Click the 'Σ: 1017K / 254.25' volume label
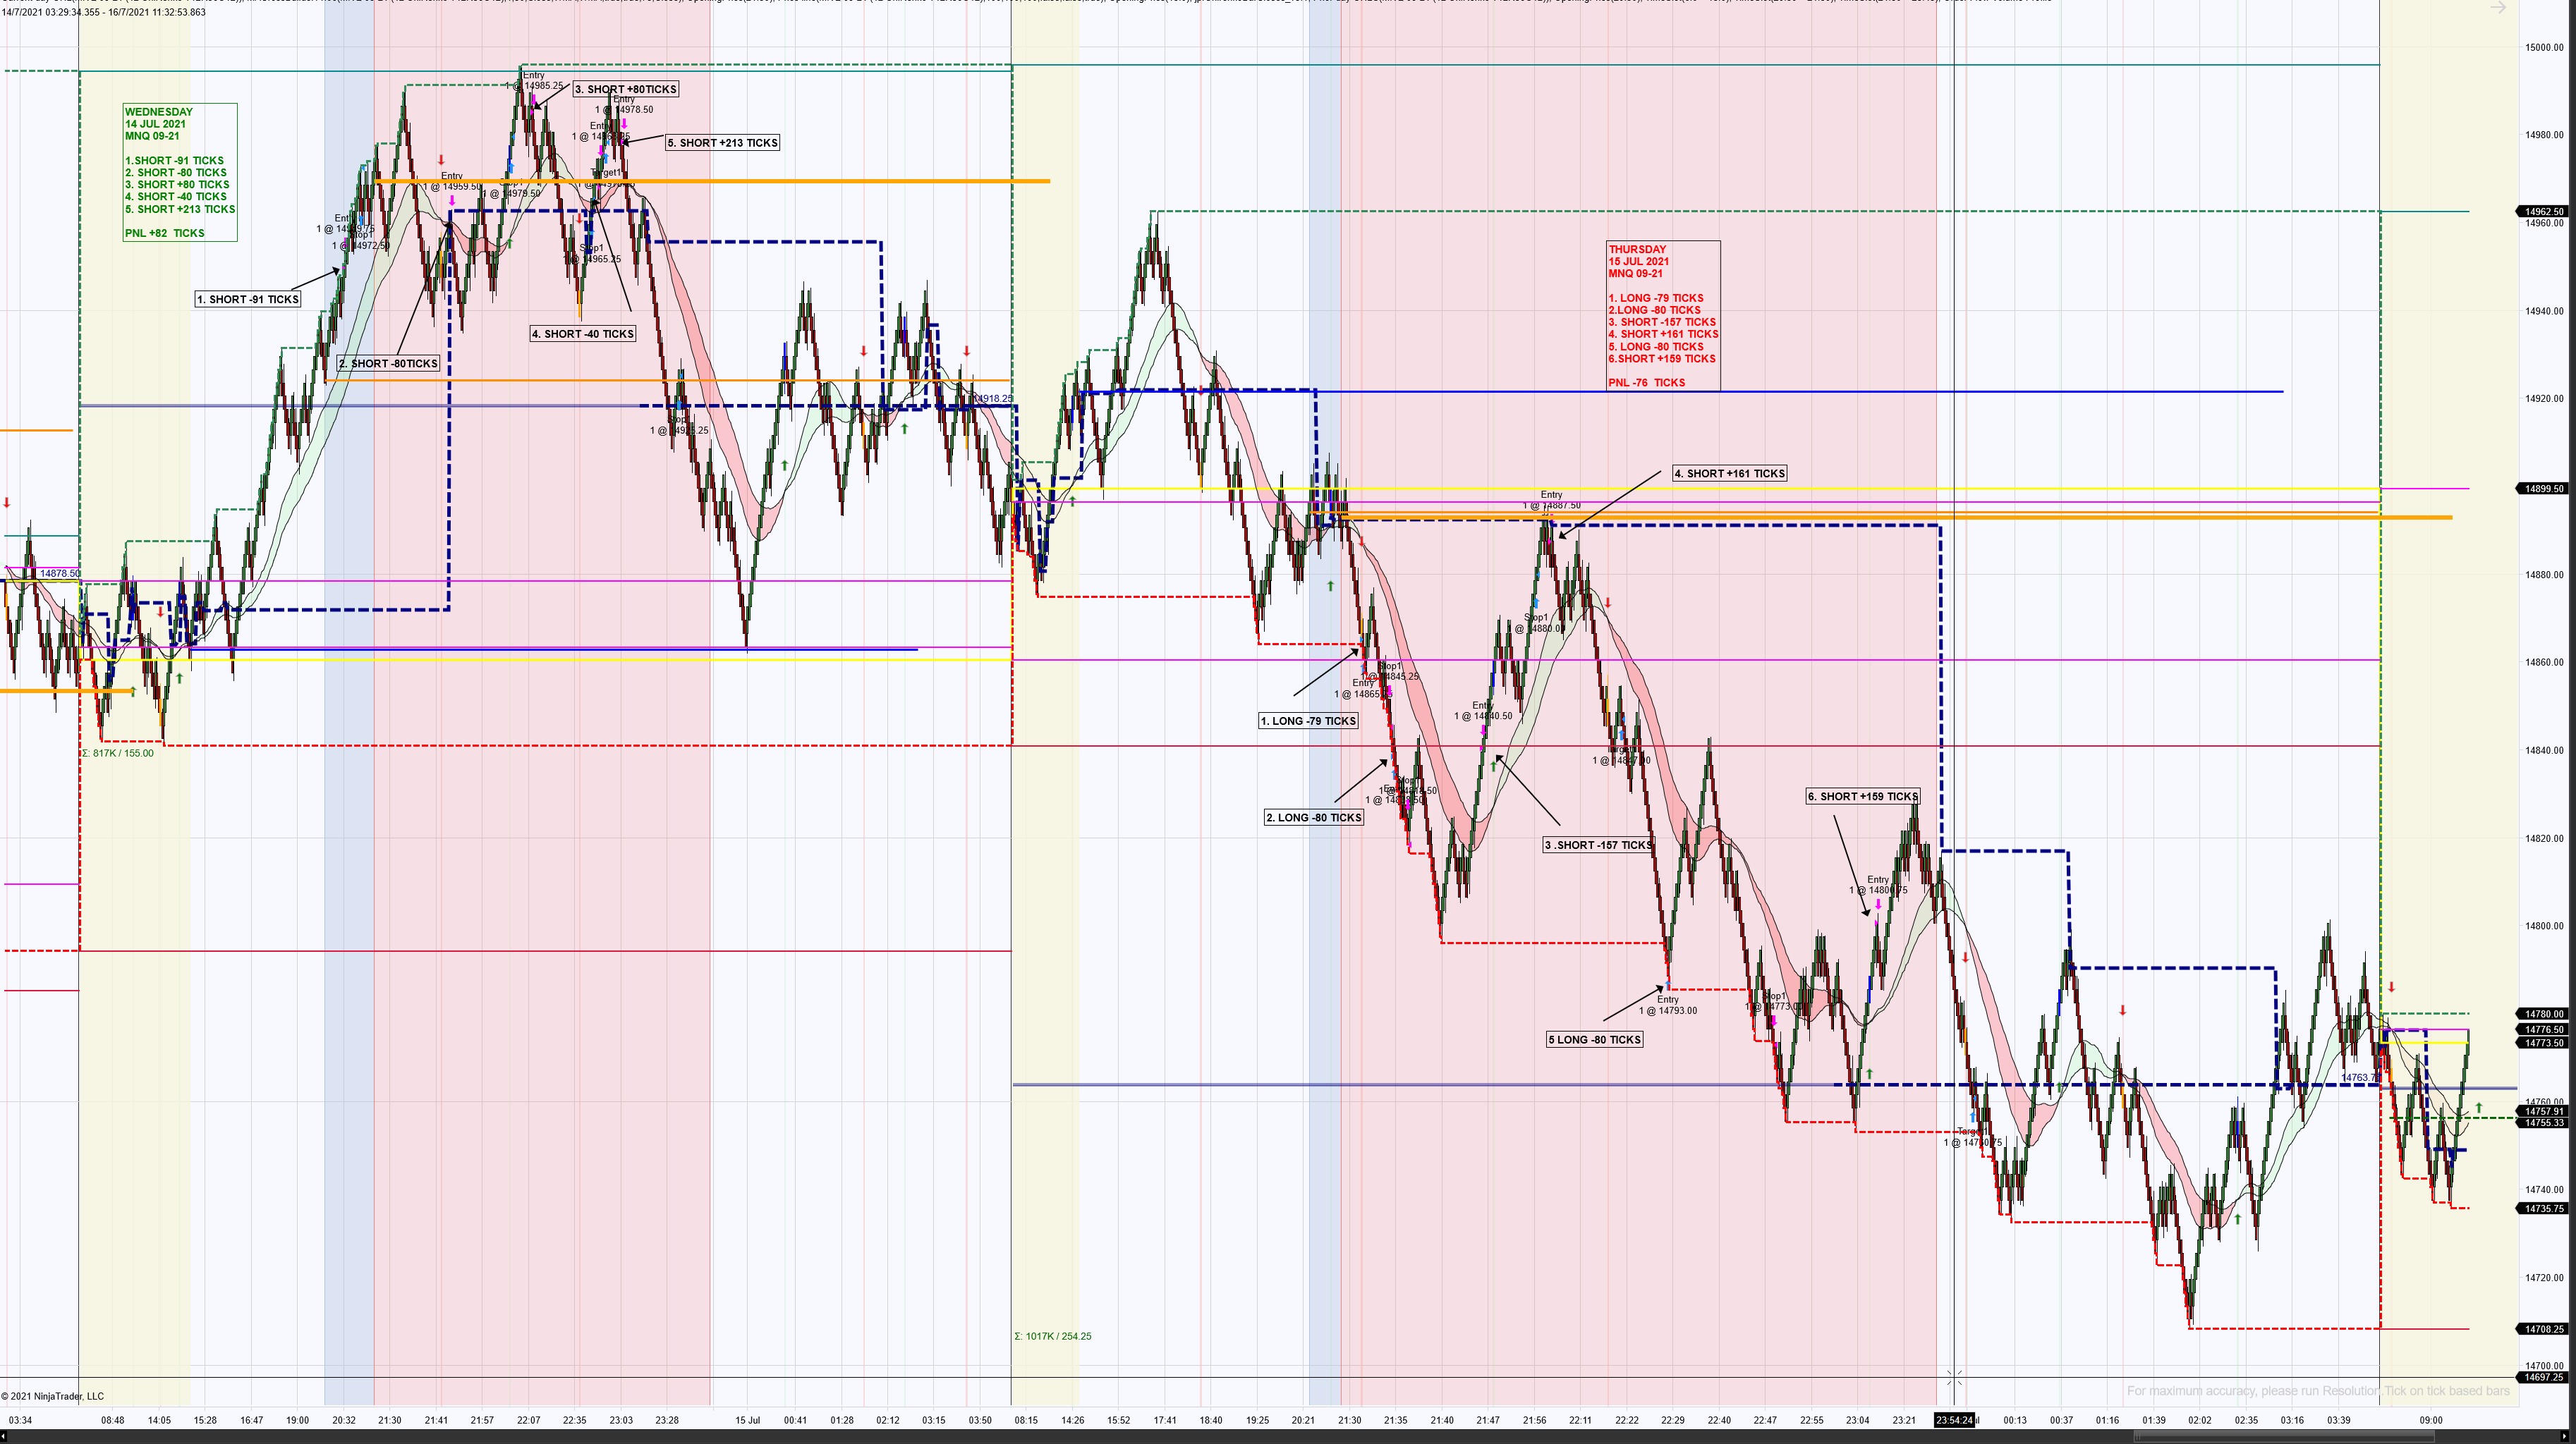 coord(1053,1336)
